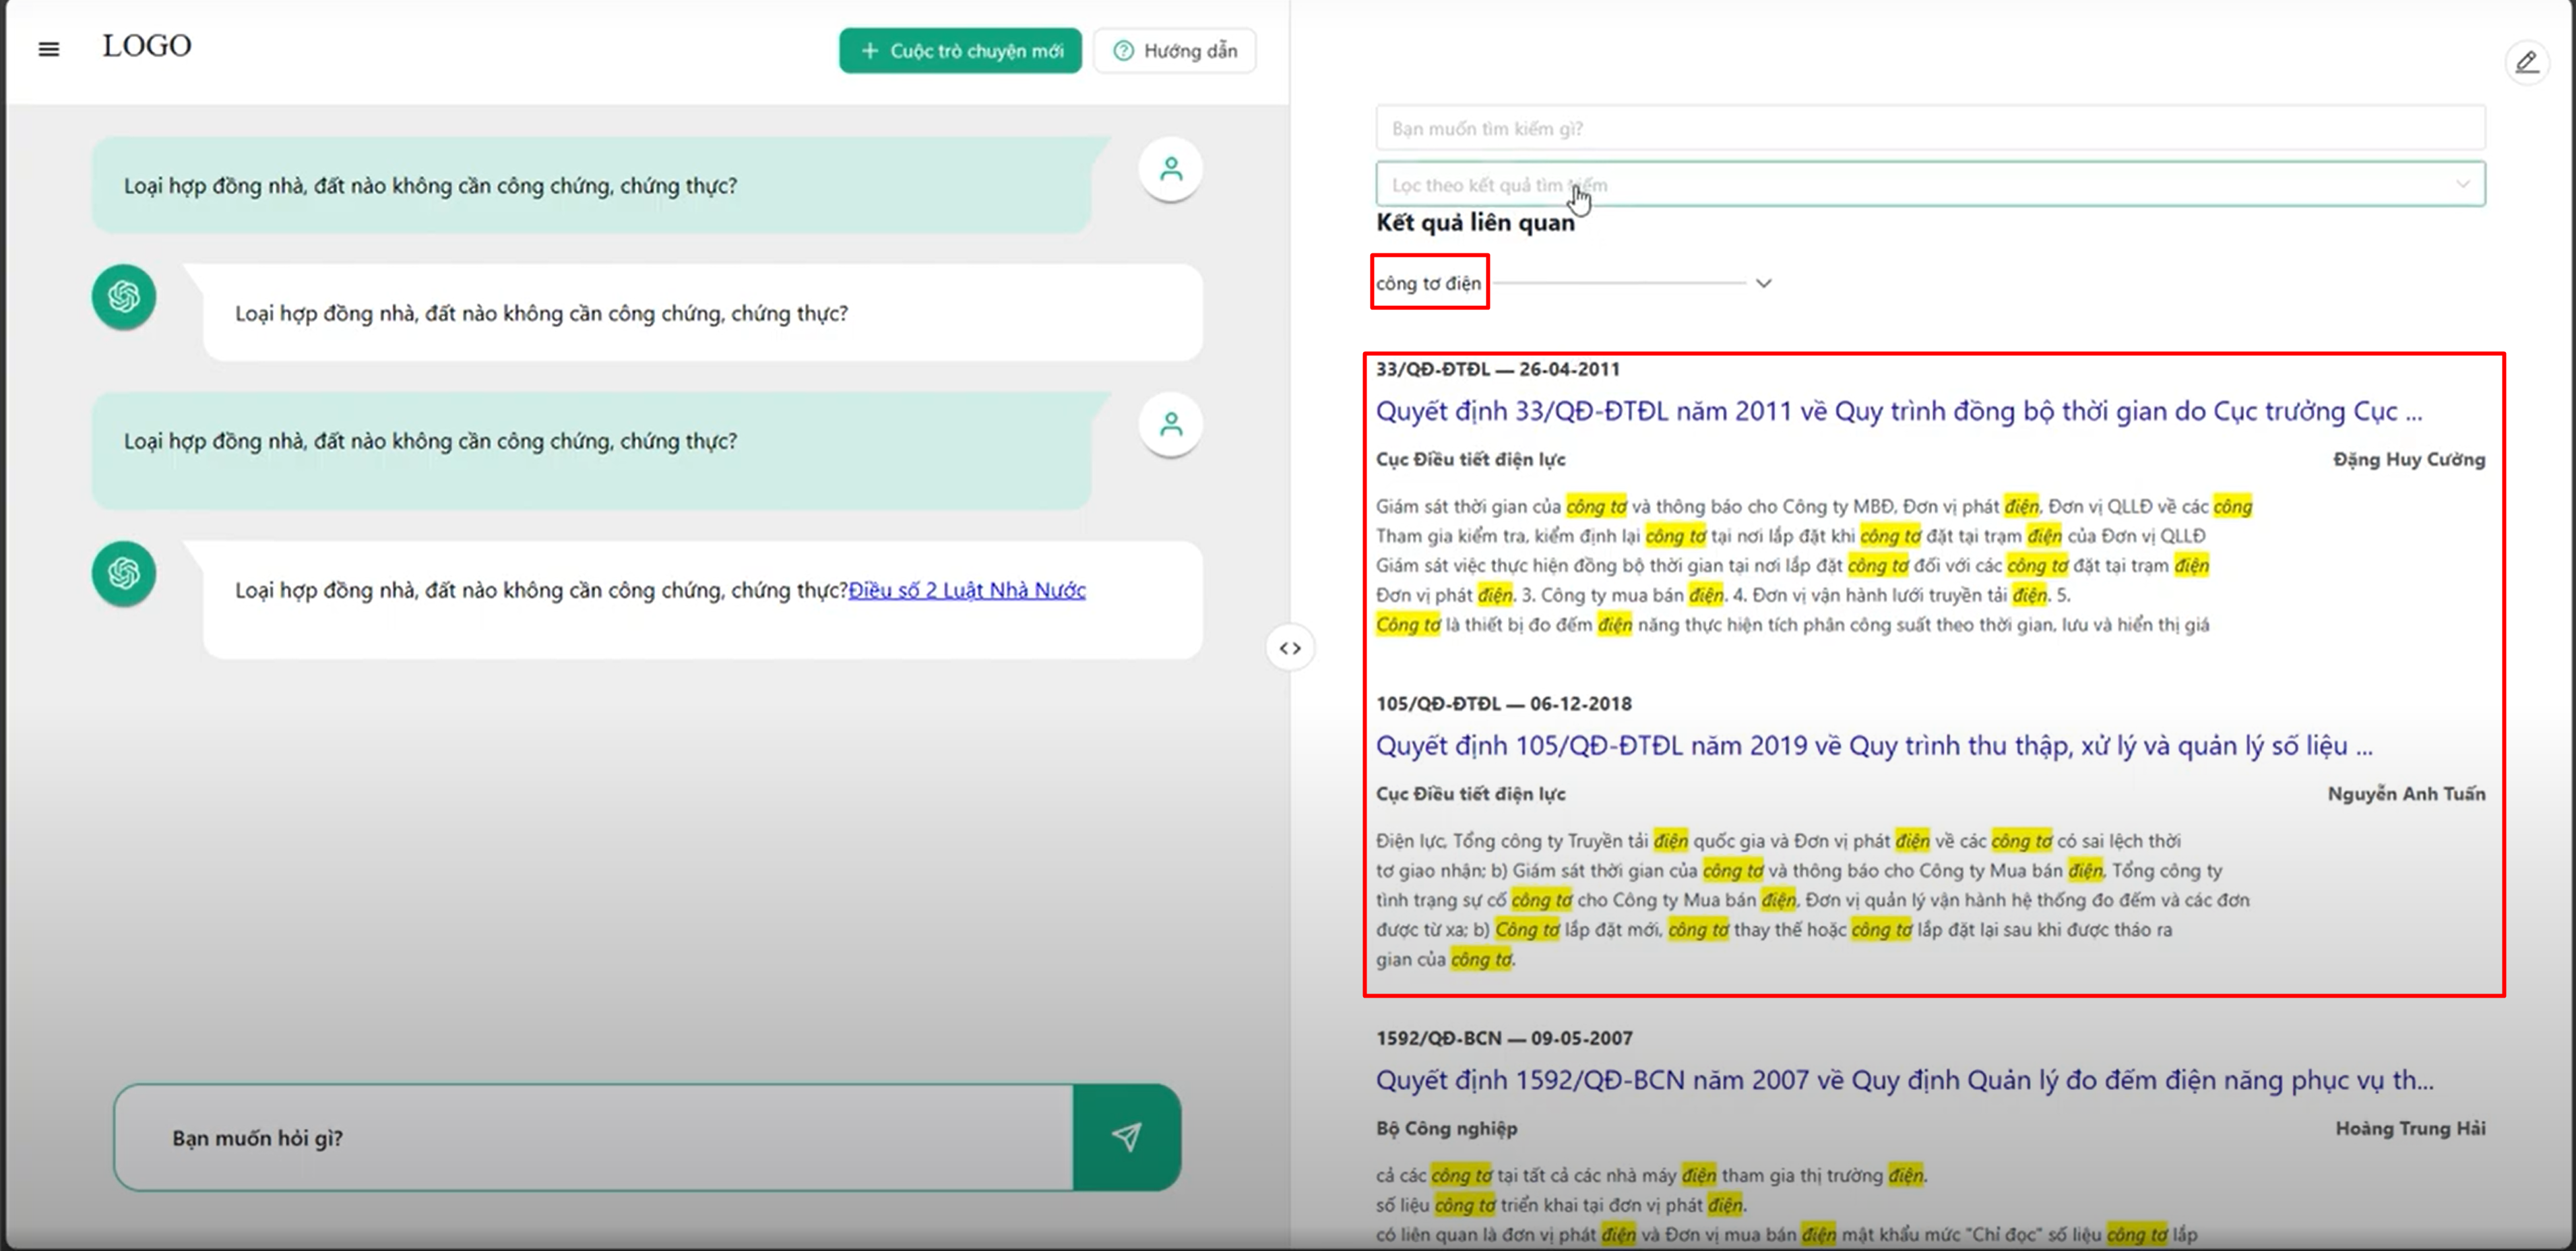Expand the 'công tơ điện' chevron
The width and height of the screenshot is (2576, 1251).
(x=1763, y=283)
